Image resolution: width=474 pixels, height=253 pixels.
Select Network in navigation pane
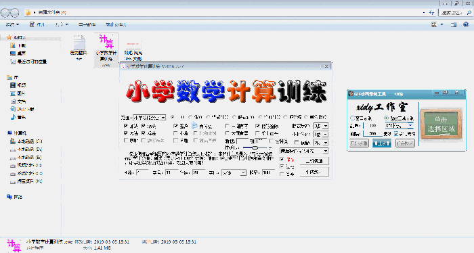14,197
